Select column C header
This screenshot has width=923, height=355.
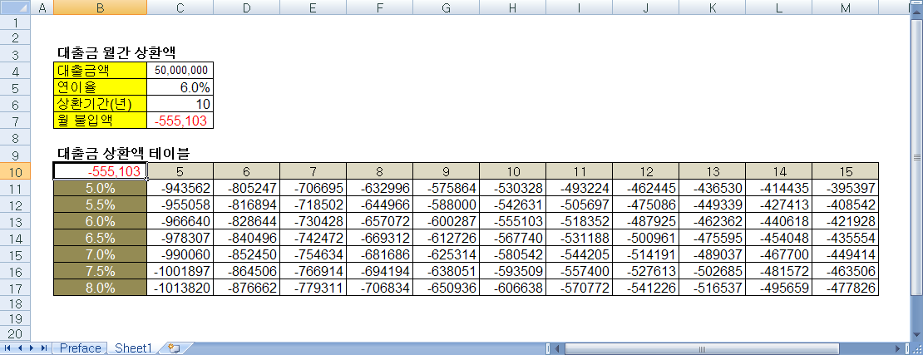click(180, 7)
